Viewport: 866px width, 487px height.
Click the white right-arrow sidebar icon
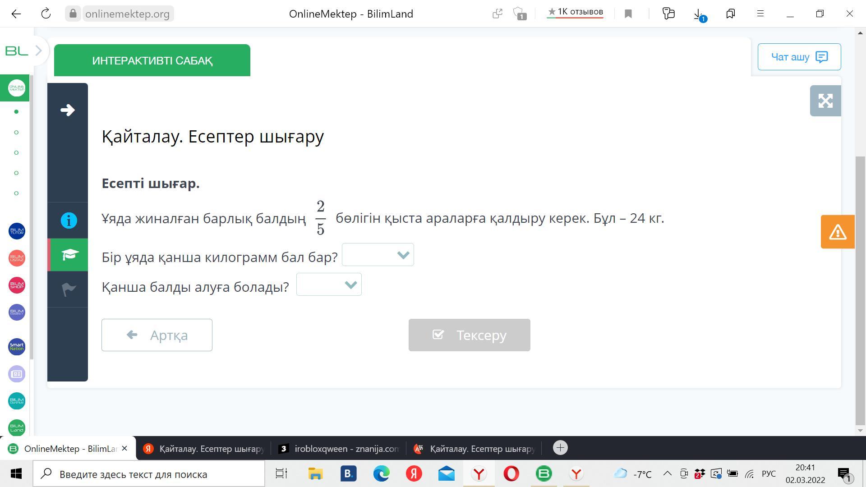(68, 110)
